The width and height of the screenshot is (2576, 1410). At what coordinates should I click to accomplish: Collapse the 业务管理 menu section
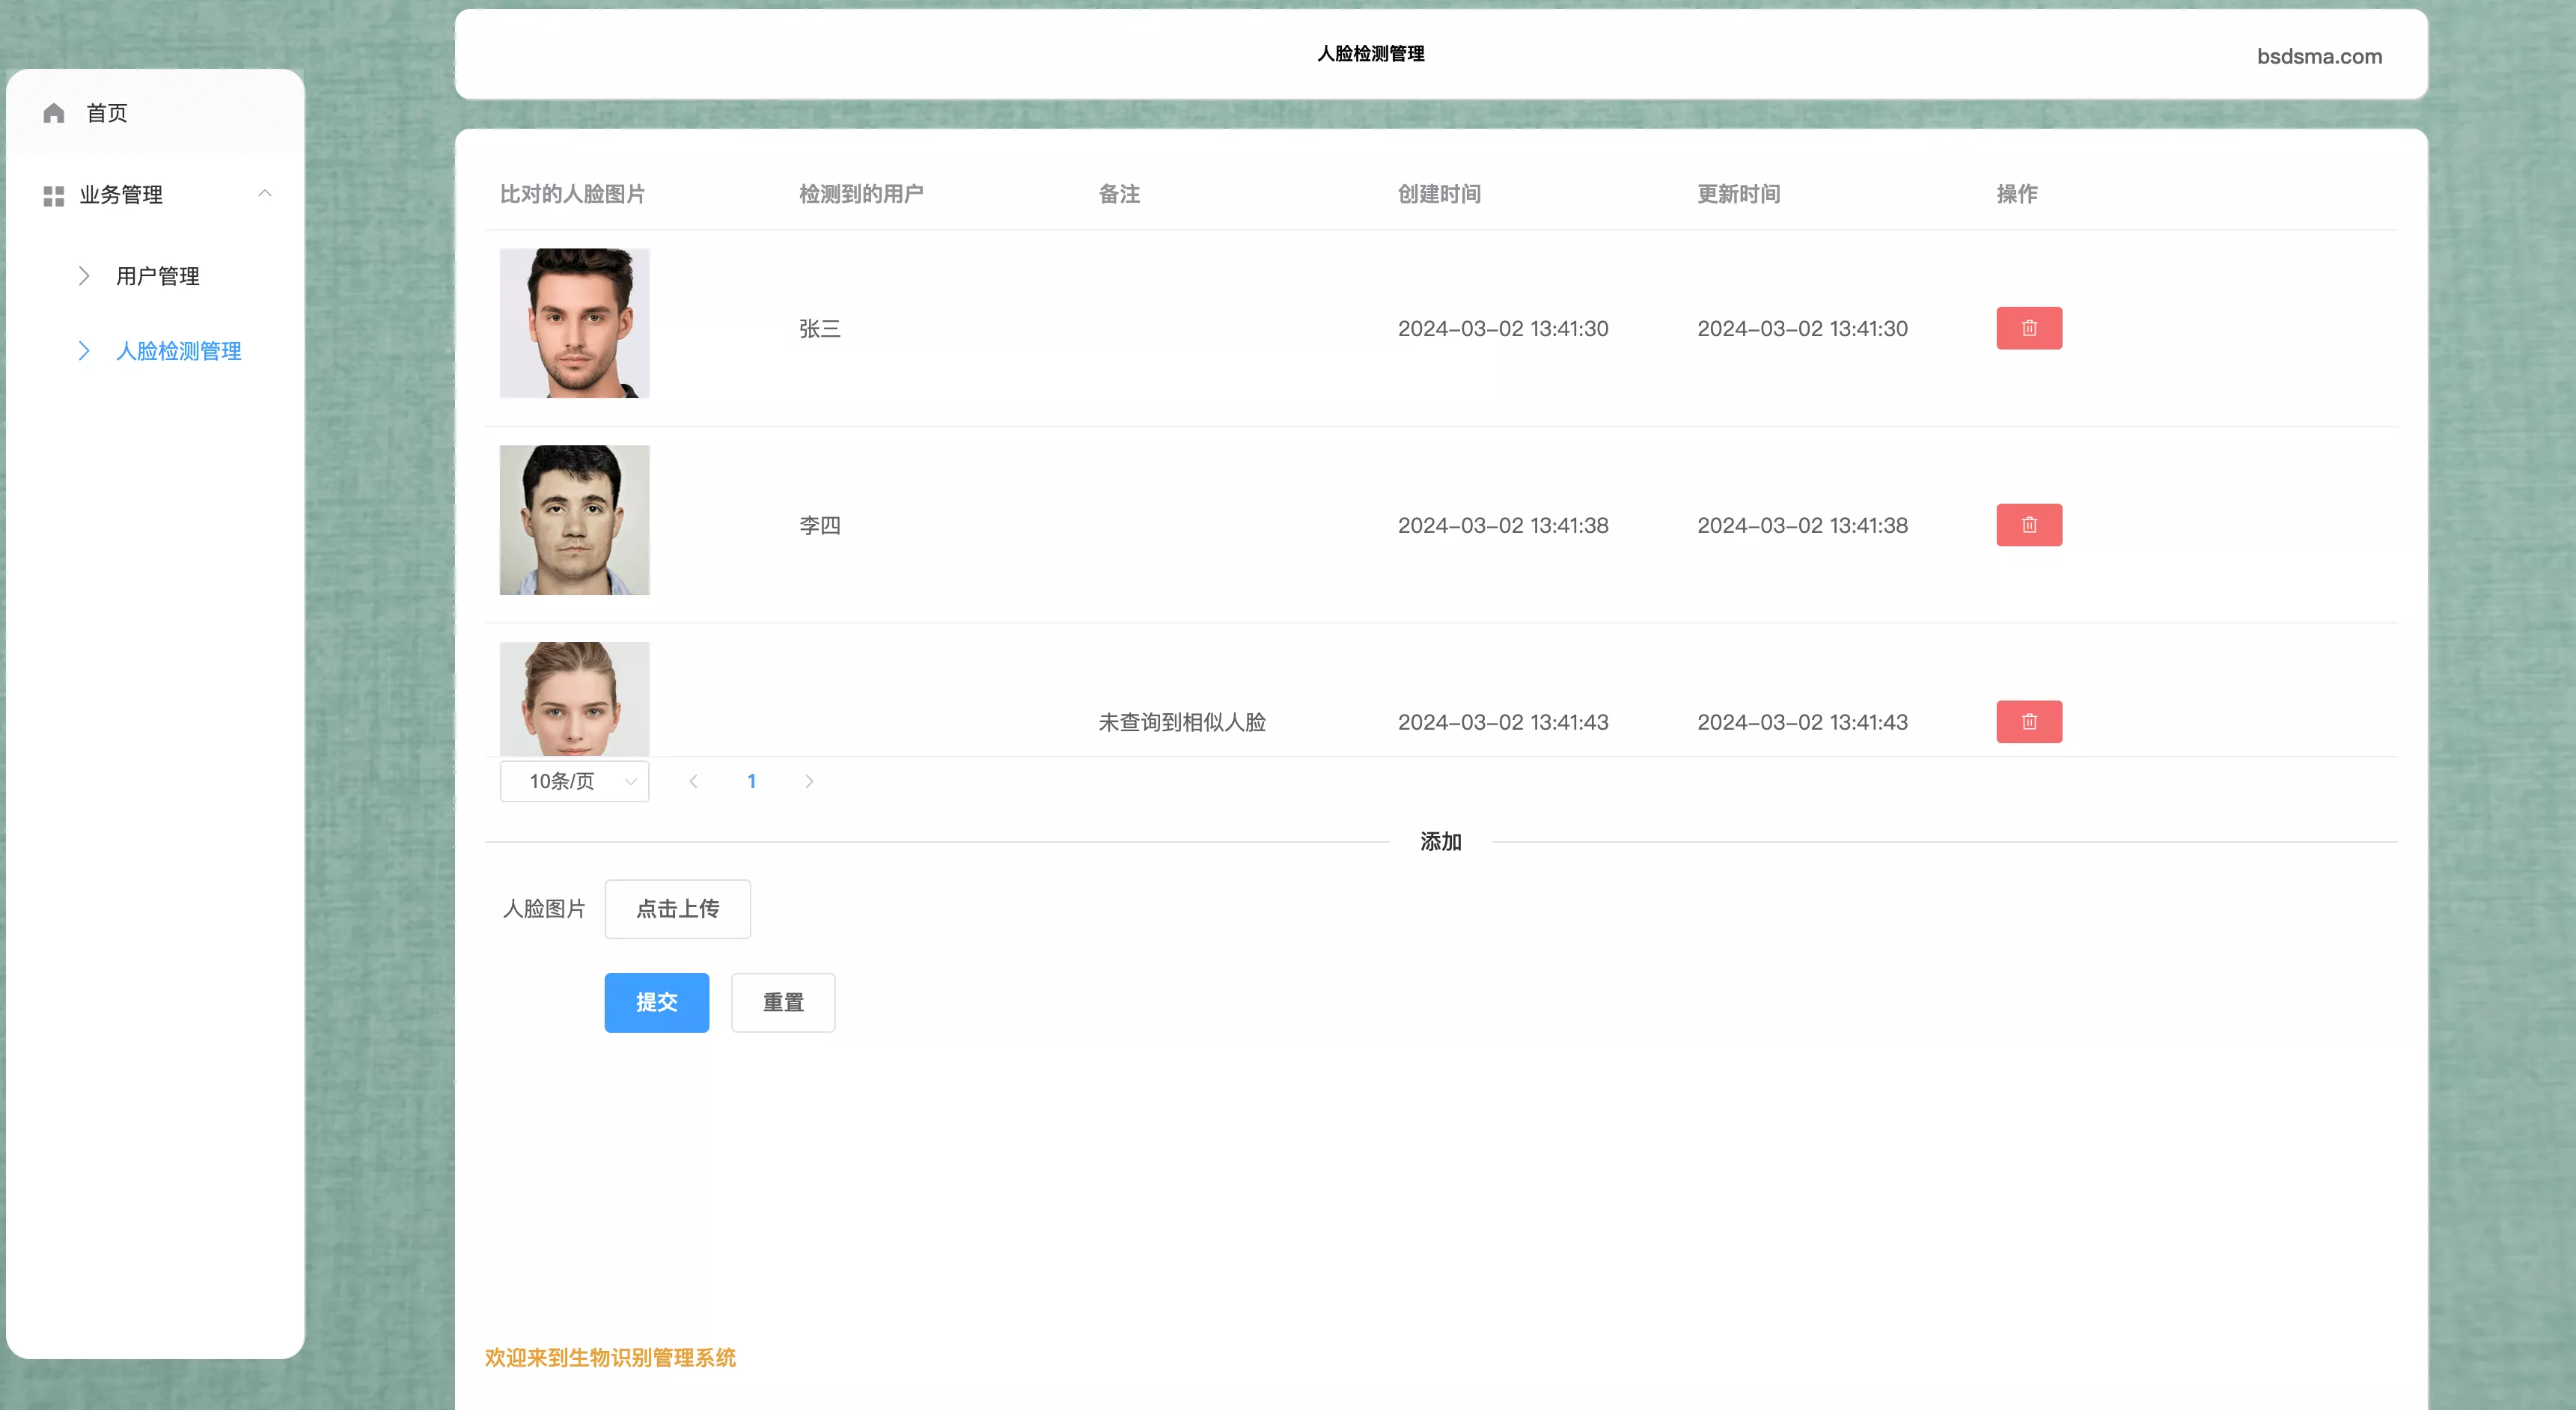tap(264, 193)
